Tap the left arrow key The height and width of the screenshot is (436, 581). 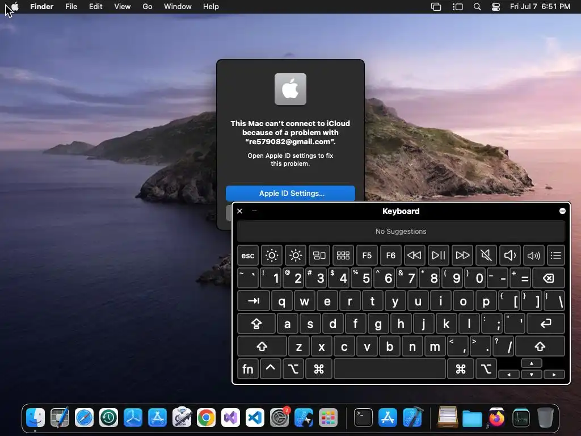click(508, 375)
